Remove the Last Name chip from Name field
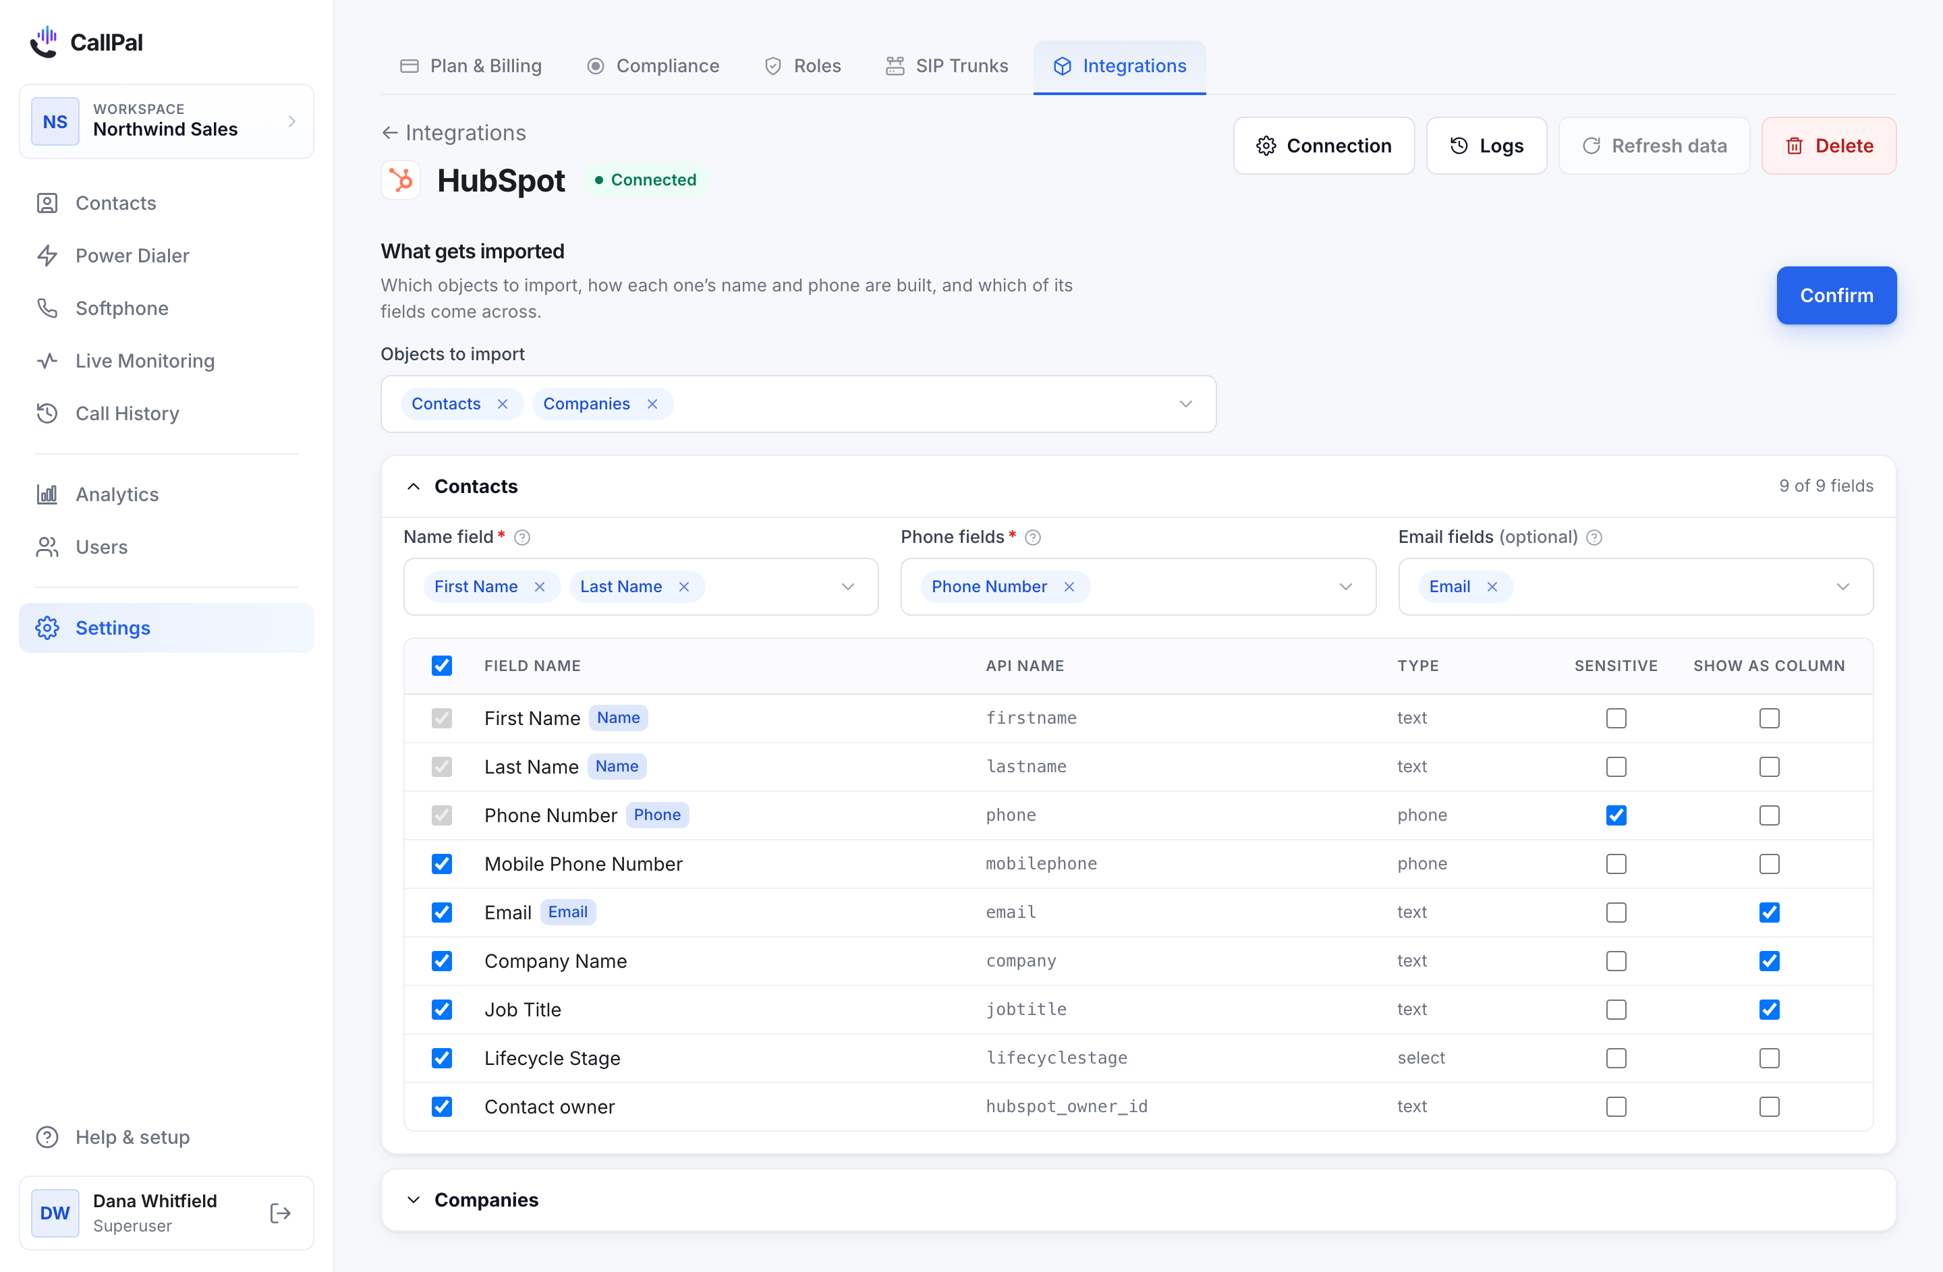Screen dimensions: 1943x1272 pyautogui.click(x=684, y=587)
